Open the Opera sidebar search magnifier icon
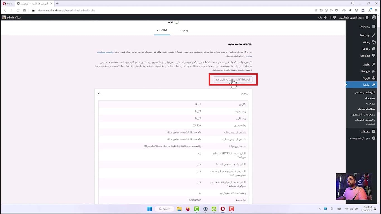Image resolution: width=381 pixels, height=214 pixels. (353, 3)
